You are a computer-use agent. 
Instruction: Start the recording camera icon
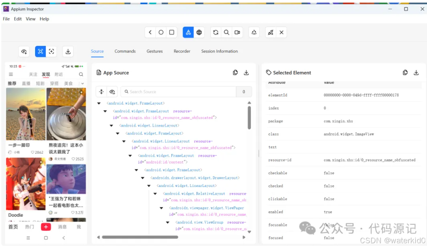coord(238,32)
